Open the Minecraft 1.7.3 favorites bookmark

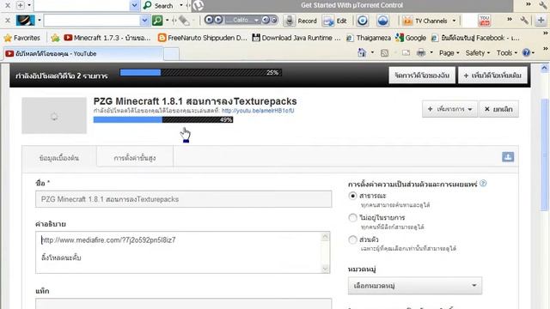[x=107, y=38]
